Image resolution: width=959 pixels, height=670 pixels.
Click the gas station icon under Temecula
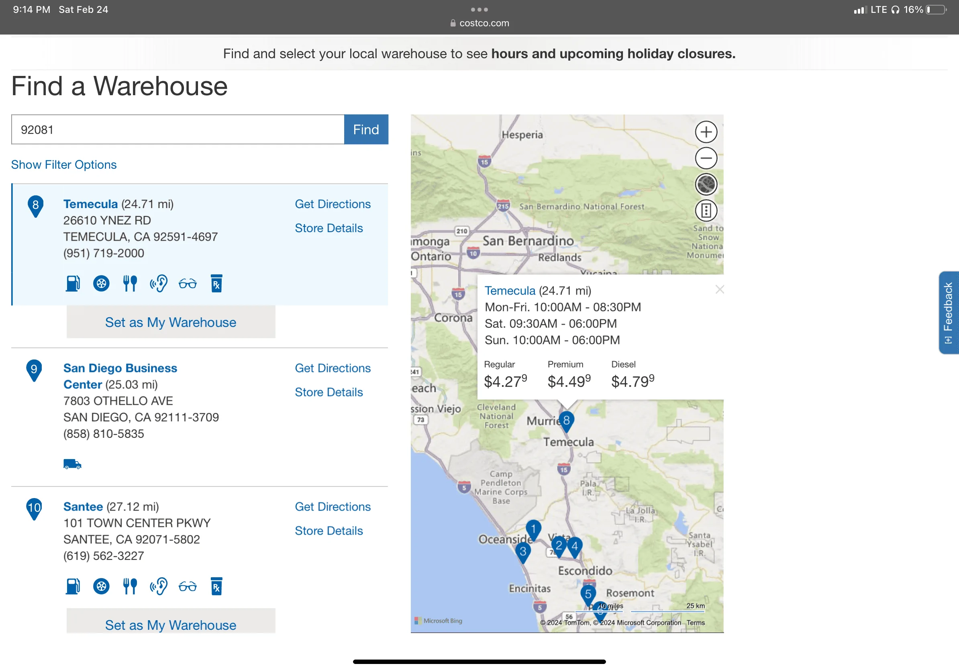[x=73, y=284]
